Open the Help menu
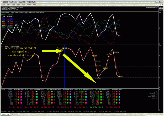 click(35, 5)
